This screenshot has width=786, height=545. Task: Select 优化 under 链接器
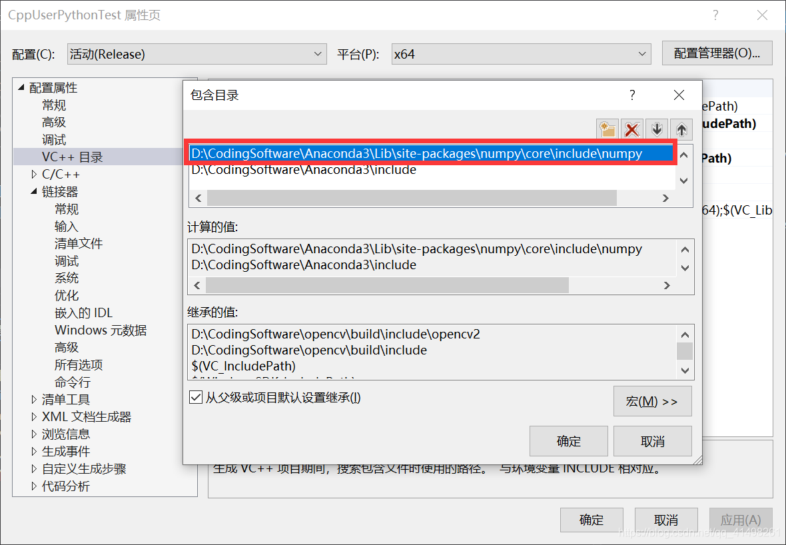[66, 295]
